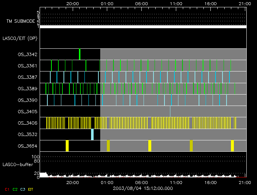
Task: Click the LASCO-buffer axis label
Action: [x=18, y=164]
